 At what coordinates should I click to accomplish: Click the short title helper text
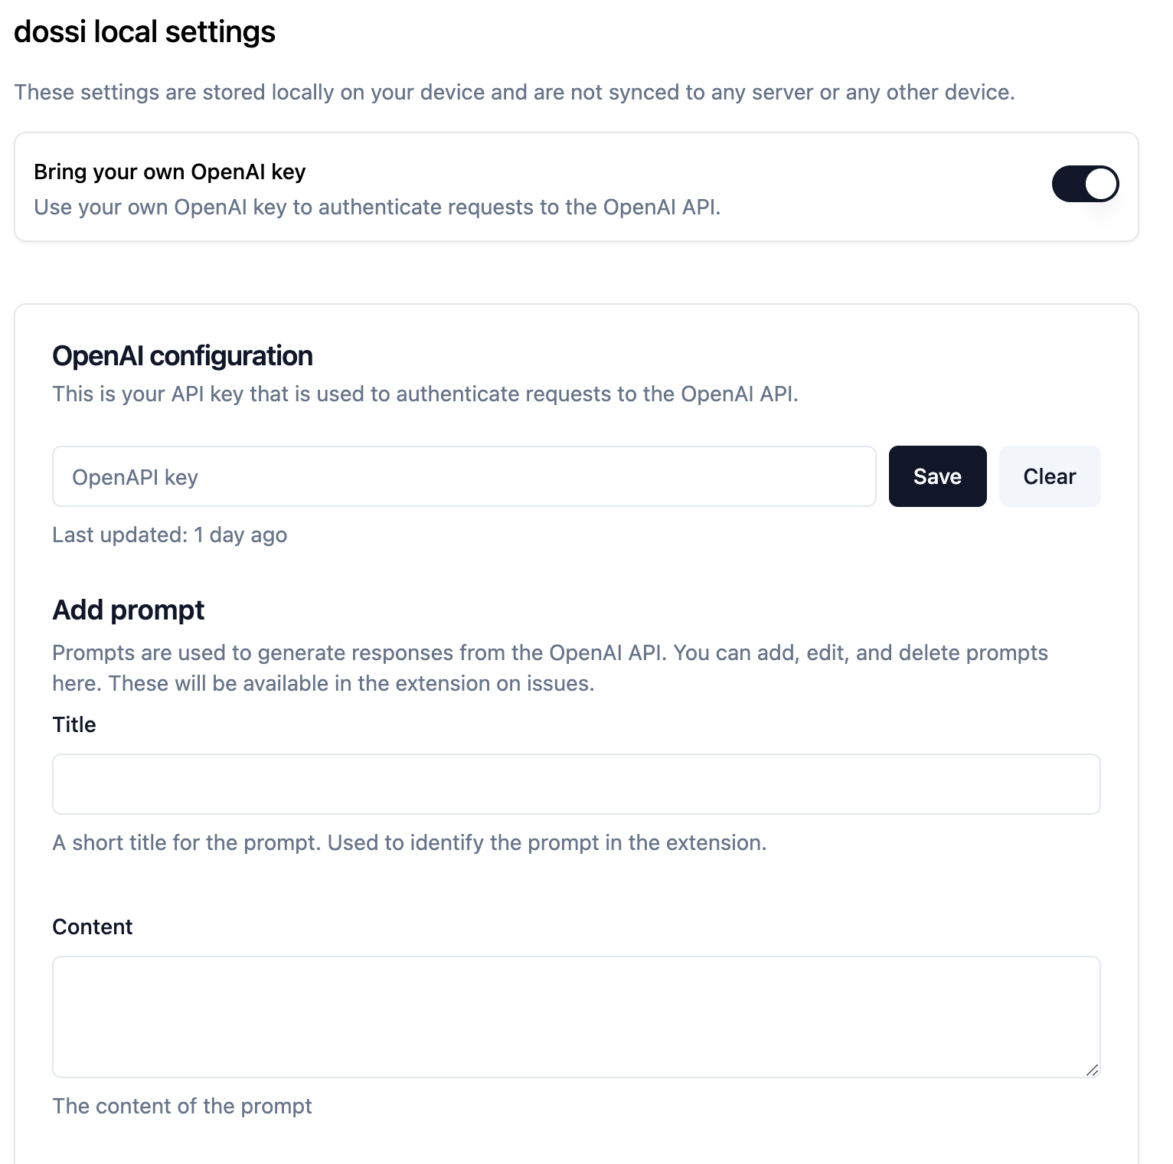(410, 842)
